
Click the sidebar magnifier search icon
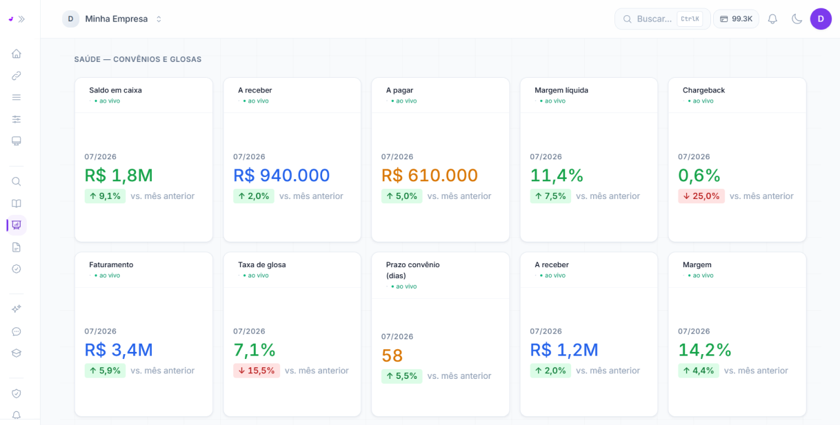pos(17,182)
